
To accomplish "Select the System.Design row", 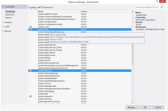I will 80,58.
